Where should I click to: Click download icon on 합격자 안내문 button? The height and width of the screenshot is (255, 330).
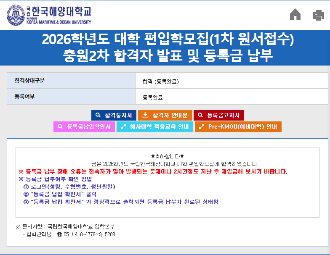pyautogui.click(x=145, y=115)
